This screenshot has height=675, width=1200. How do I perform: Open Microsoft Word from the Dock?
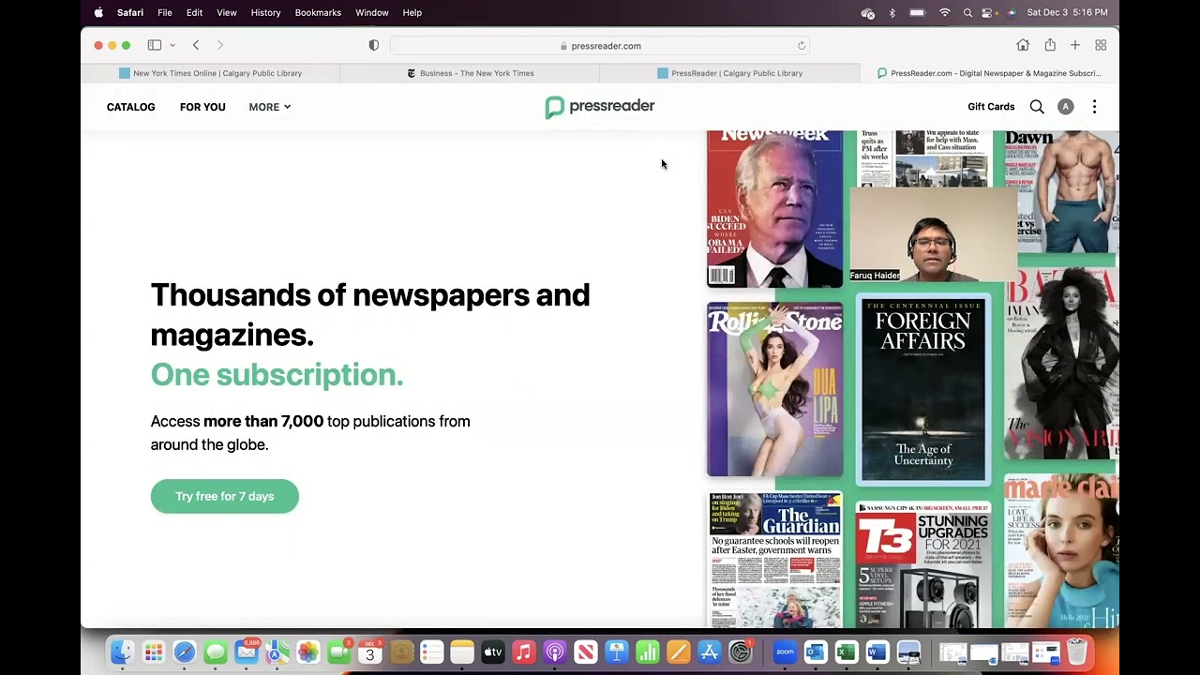[877, 652]
